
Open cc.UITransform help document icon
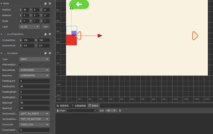(x=45, y=34)
